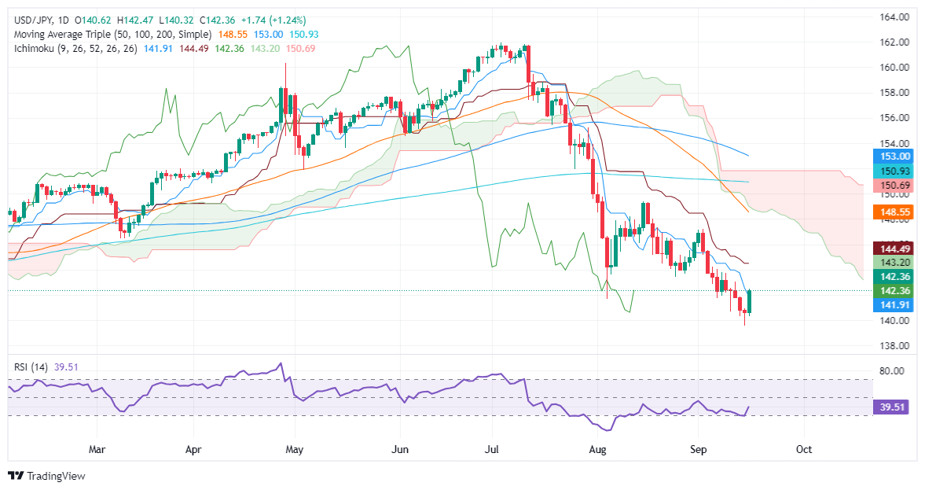Select the dark red 144.49 price tag
Viewport: 925px width, 490px height.
(x=893, y=249)
